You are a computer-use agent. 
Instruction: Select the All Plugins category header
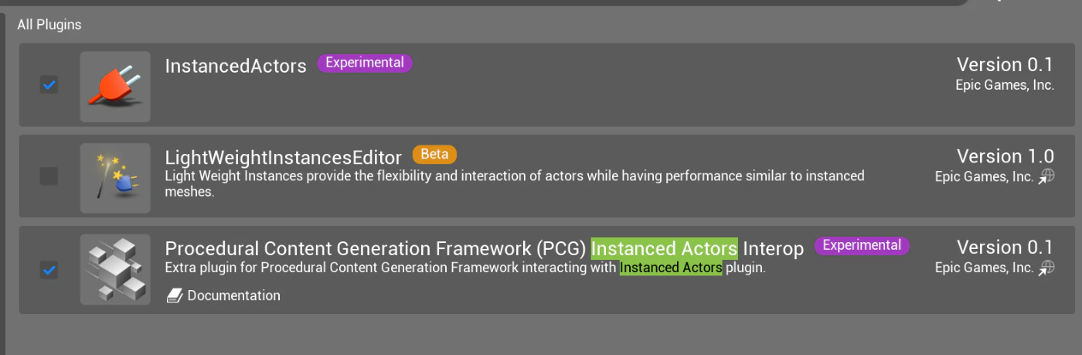[49, 25]
